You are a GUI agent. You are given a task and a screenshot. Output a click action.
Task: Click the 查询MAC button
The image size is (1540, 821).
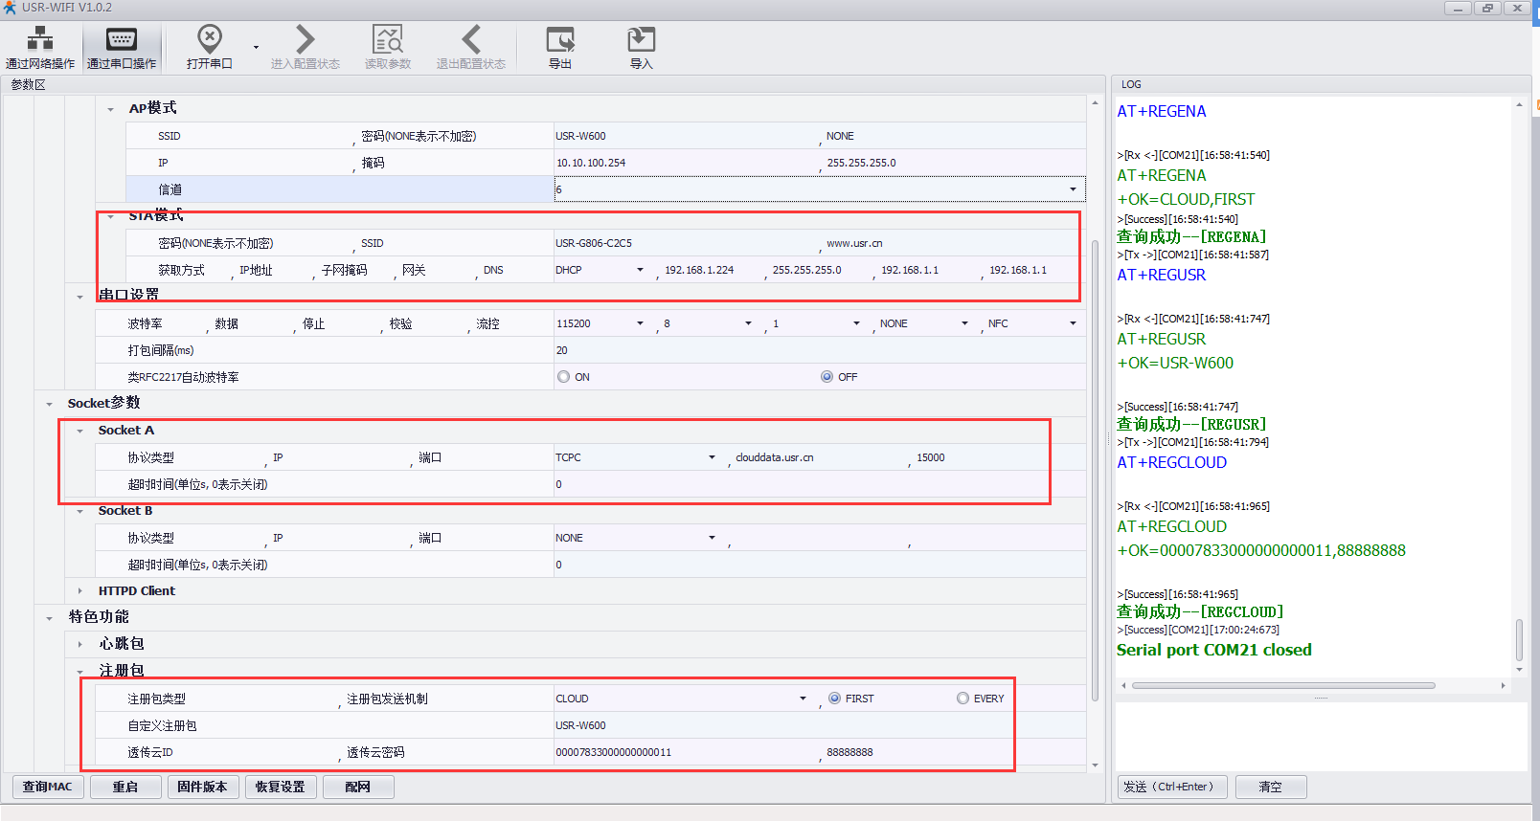point(48,787)
